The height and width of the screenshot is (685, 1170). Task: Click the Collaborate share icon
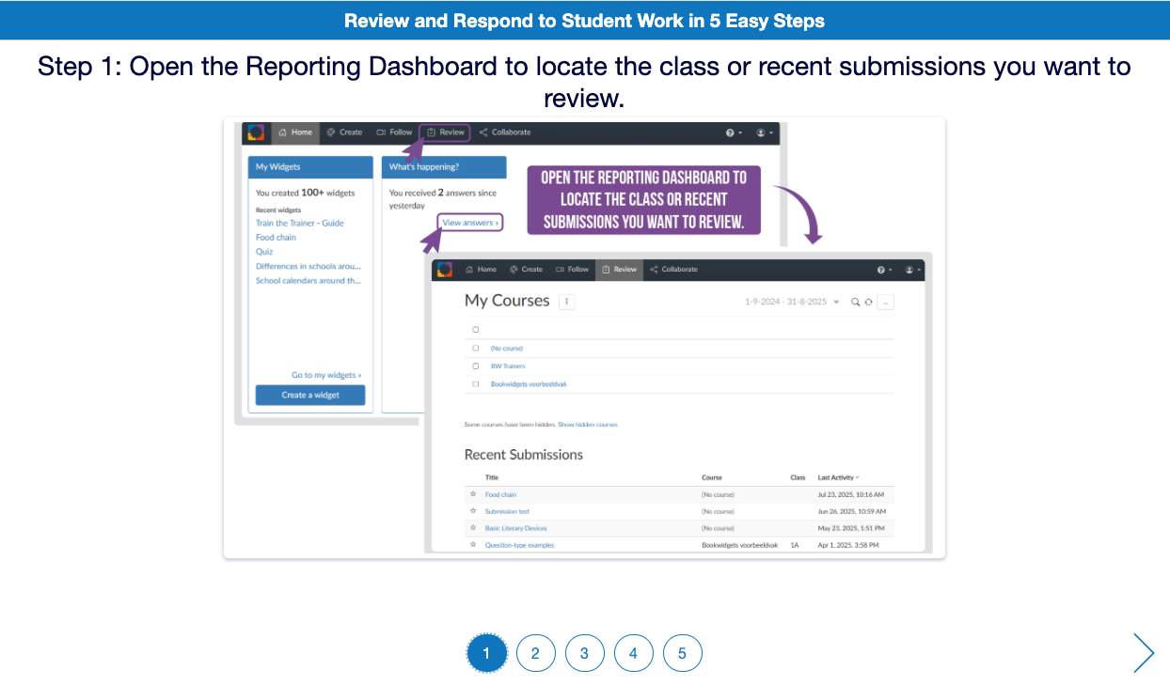click(483, 132)
